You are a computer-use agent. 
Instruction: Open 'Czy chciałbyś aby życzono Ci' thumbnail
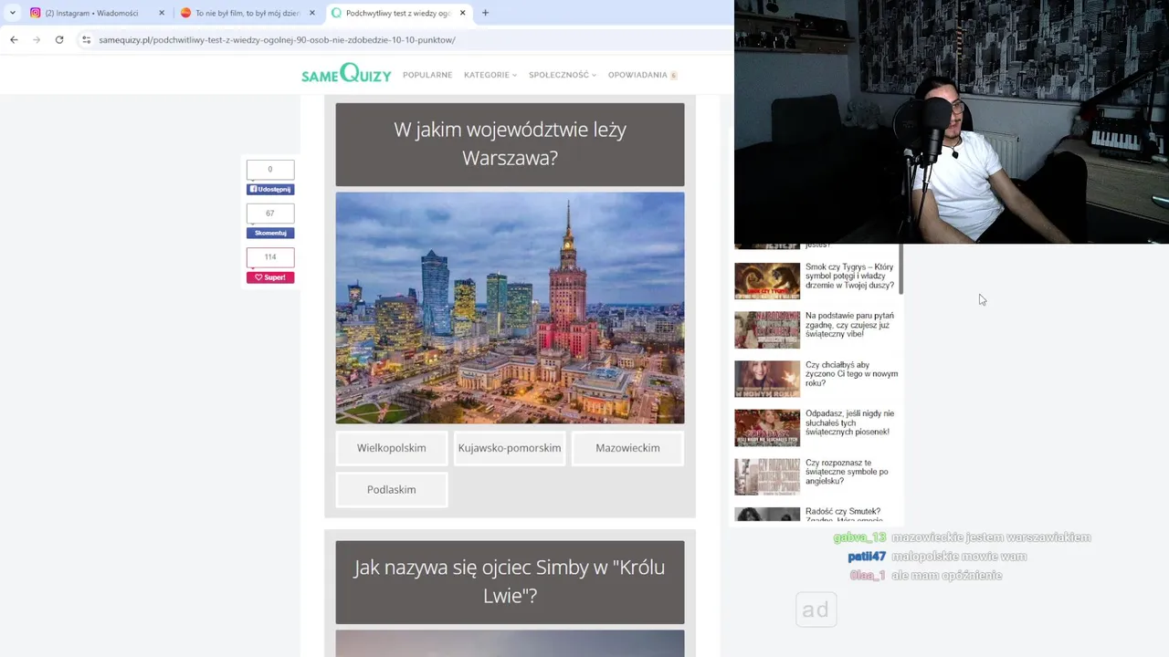click(767, 379)
